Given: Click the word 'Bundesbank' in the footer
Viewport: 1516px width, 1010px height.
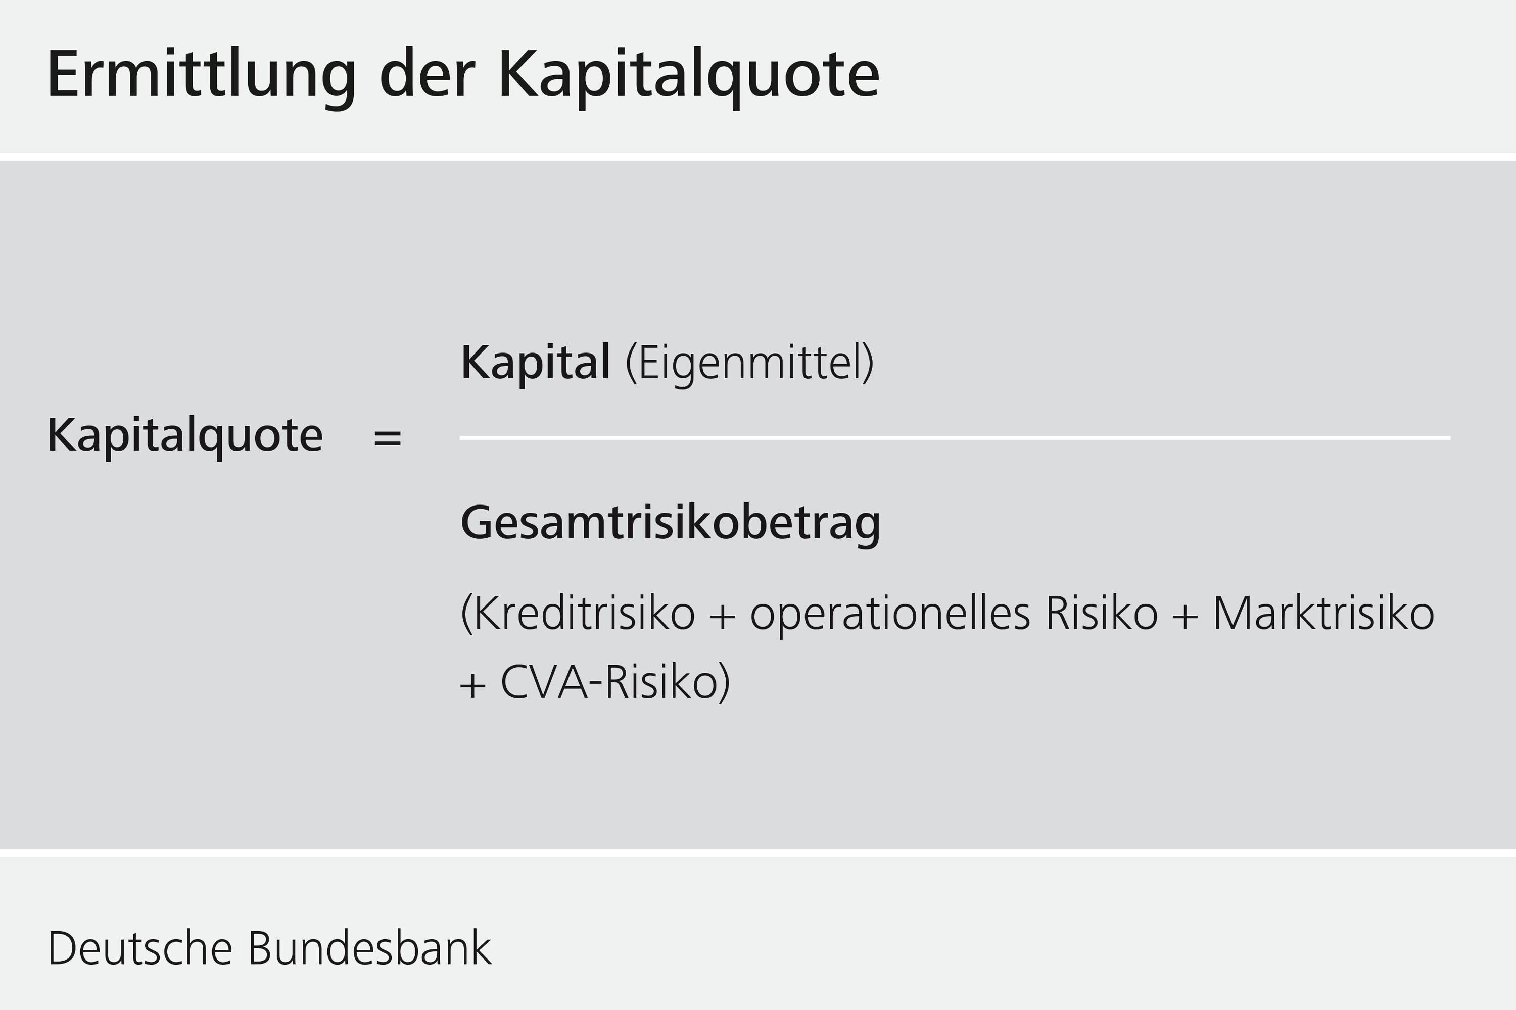Looking at the screenshot, I should (x=370, y=949).
